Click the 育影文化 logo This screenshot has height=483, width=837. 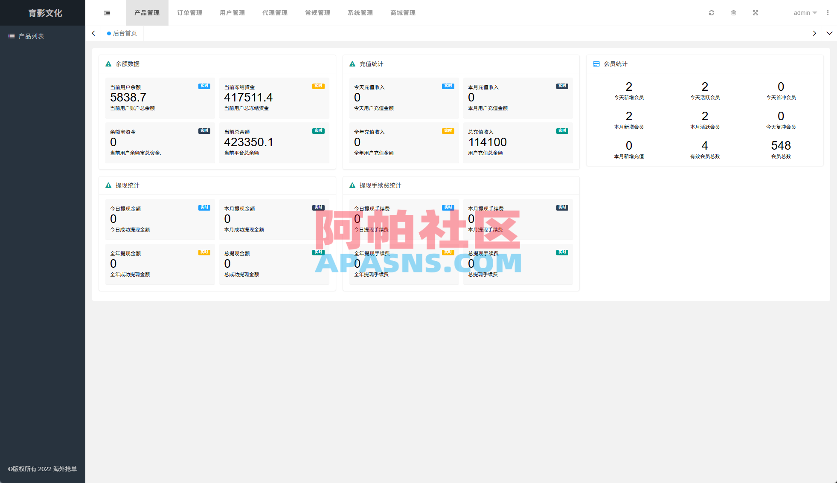pyautogui.click(x=45, y=13)
